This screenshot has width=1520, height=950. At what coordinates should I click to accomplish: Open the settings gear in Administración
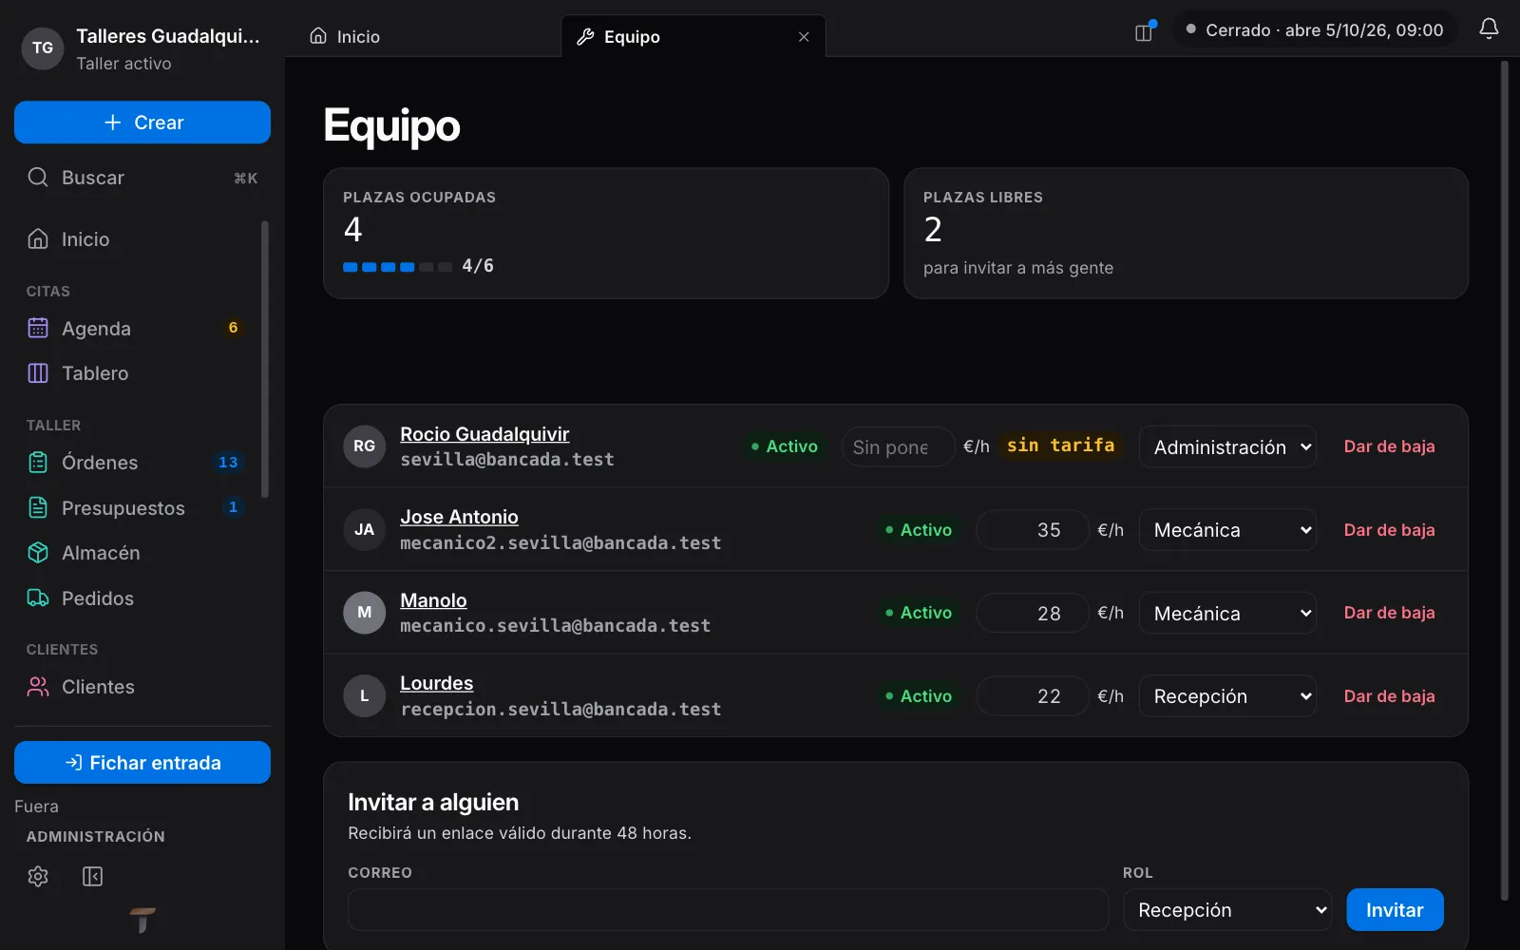[38, 876]
